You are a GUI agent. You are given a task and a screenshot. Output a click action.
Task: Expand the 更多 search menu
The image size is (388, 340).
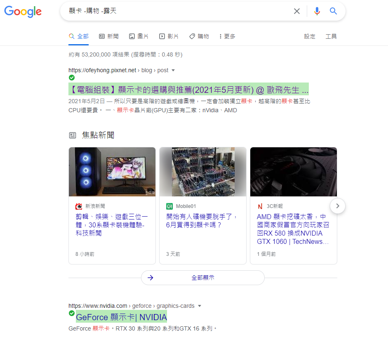click(227, 36)
